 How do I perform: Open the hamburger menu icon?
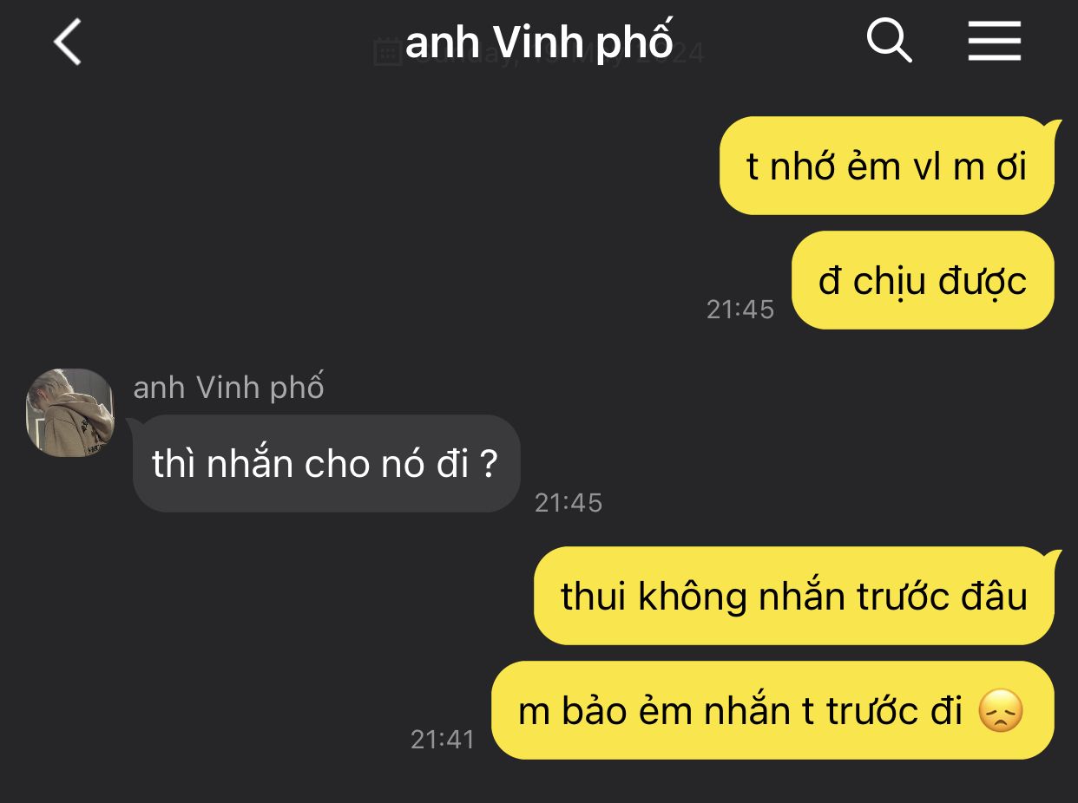pos(995,41)
